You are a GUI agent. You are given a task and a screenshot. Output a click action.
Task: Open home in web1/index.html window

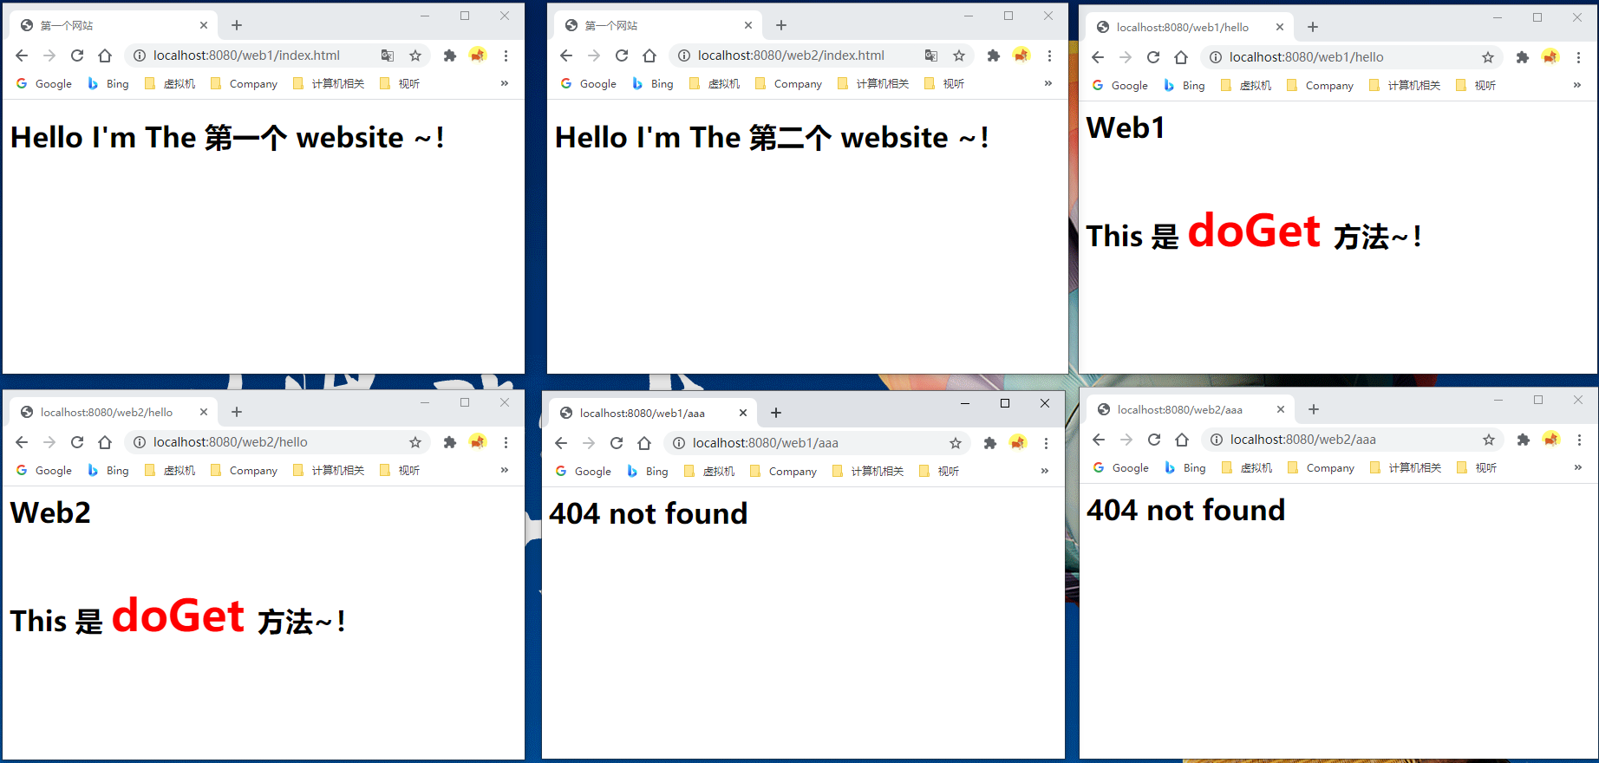(x=105, y=55)
